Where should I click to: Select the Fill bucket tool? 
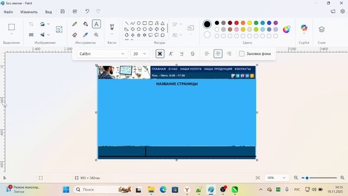tap(85, 24)
